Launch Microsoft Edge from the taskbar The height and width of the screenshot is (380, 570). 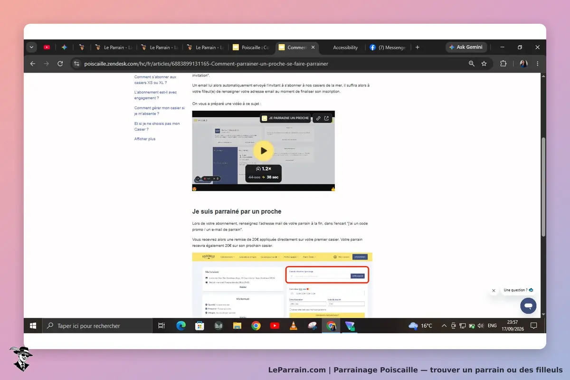pyautogui.click(x=181, y=326)
